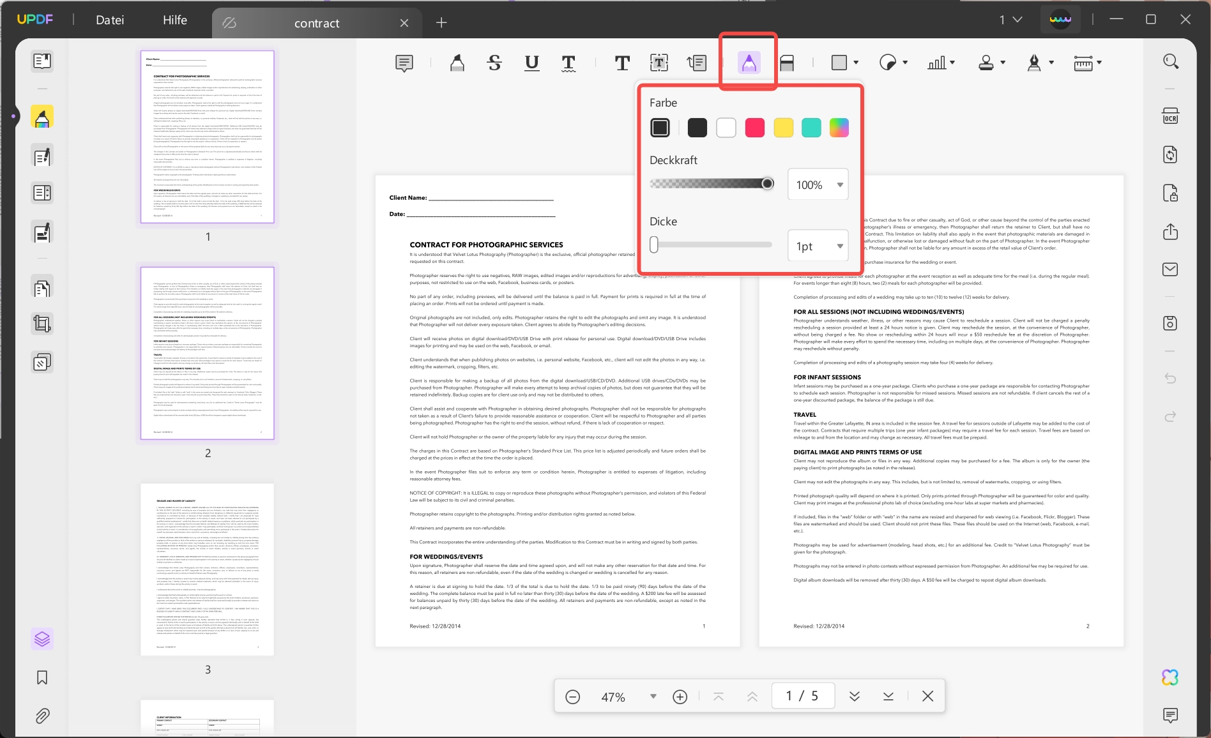Select the underline tool
The width and height of the screenshot is (1211, 738).
531,63
